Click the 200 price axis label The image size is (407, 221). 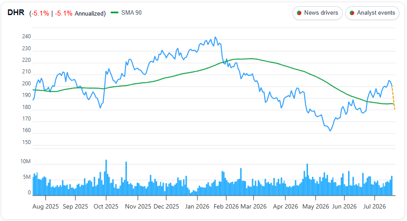(27, 84)
